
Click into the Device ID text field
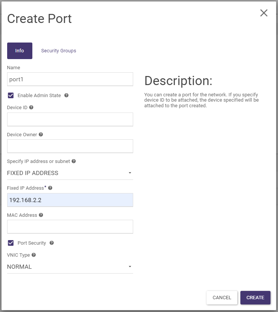(x=70, y=119)
